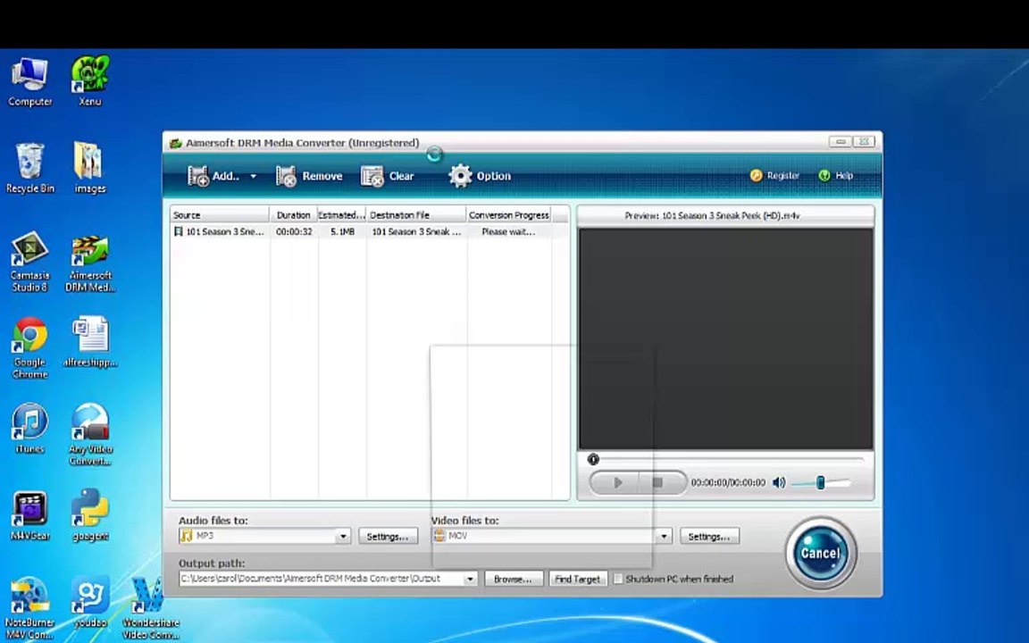The image size is (1029, 643).
Task: Click the Please wait progress cell
Action: coord(508,231)
